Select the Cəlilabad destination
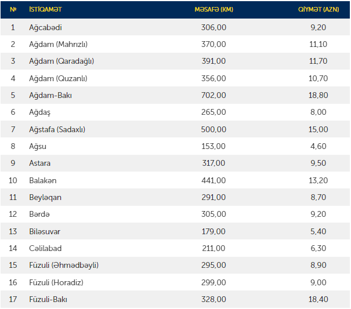351x309 pixels. click(x=45, y=249)
